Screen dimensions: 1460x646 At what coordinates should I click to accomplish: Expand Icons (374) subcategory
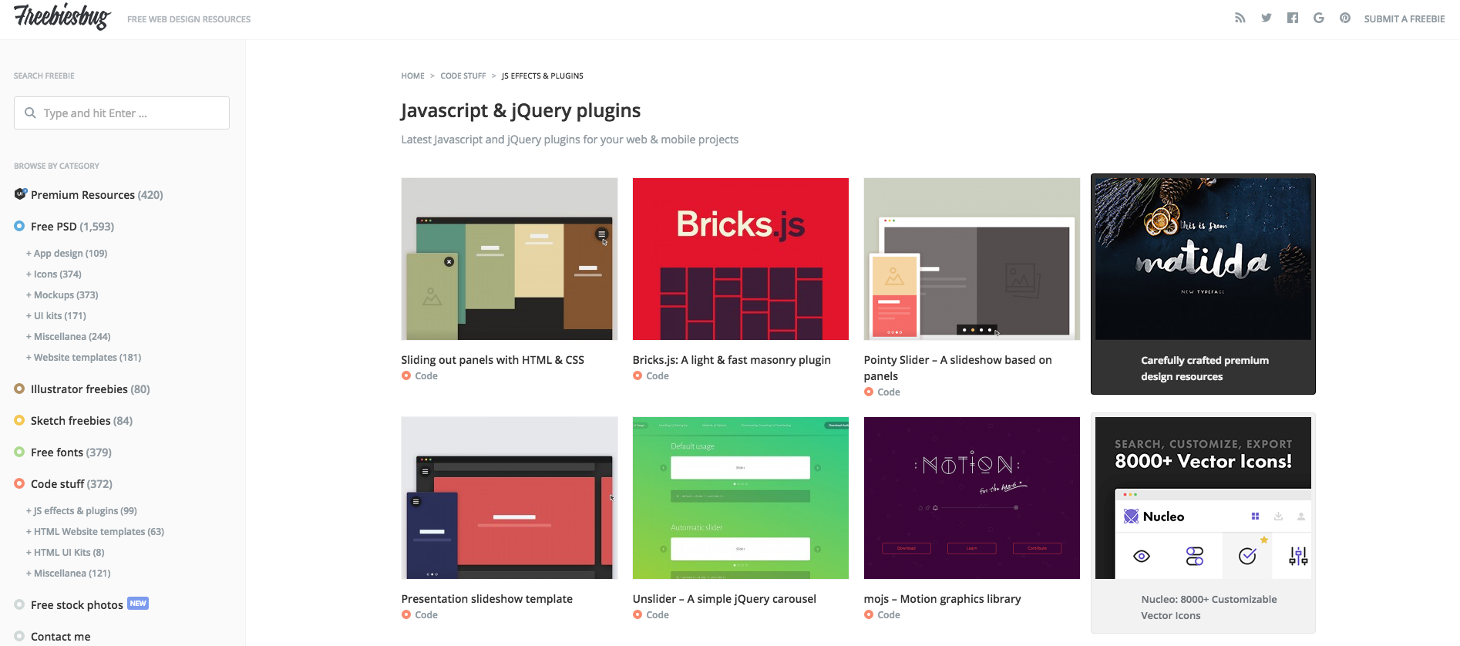pos(54,274)
